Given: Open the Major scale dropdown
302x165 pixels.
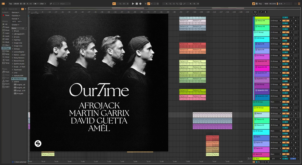Looking at the screenshot, I should pos(65,4).
